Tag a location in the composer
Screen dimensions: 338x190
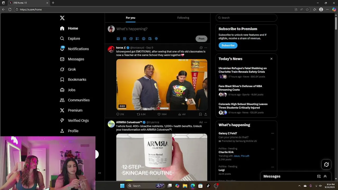pyautogui.click(x=156, y=39)
